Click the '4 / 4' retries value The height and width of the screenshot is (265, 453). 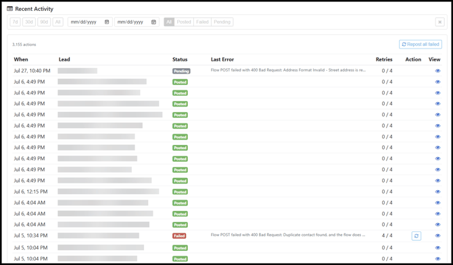point(387,235)
